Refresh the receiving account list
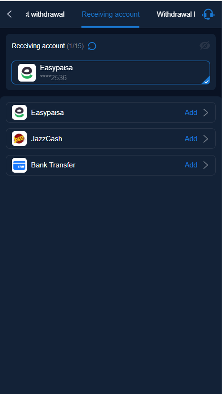 tap(92, 46)
